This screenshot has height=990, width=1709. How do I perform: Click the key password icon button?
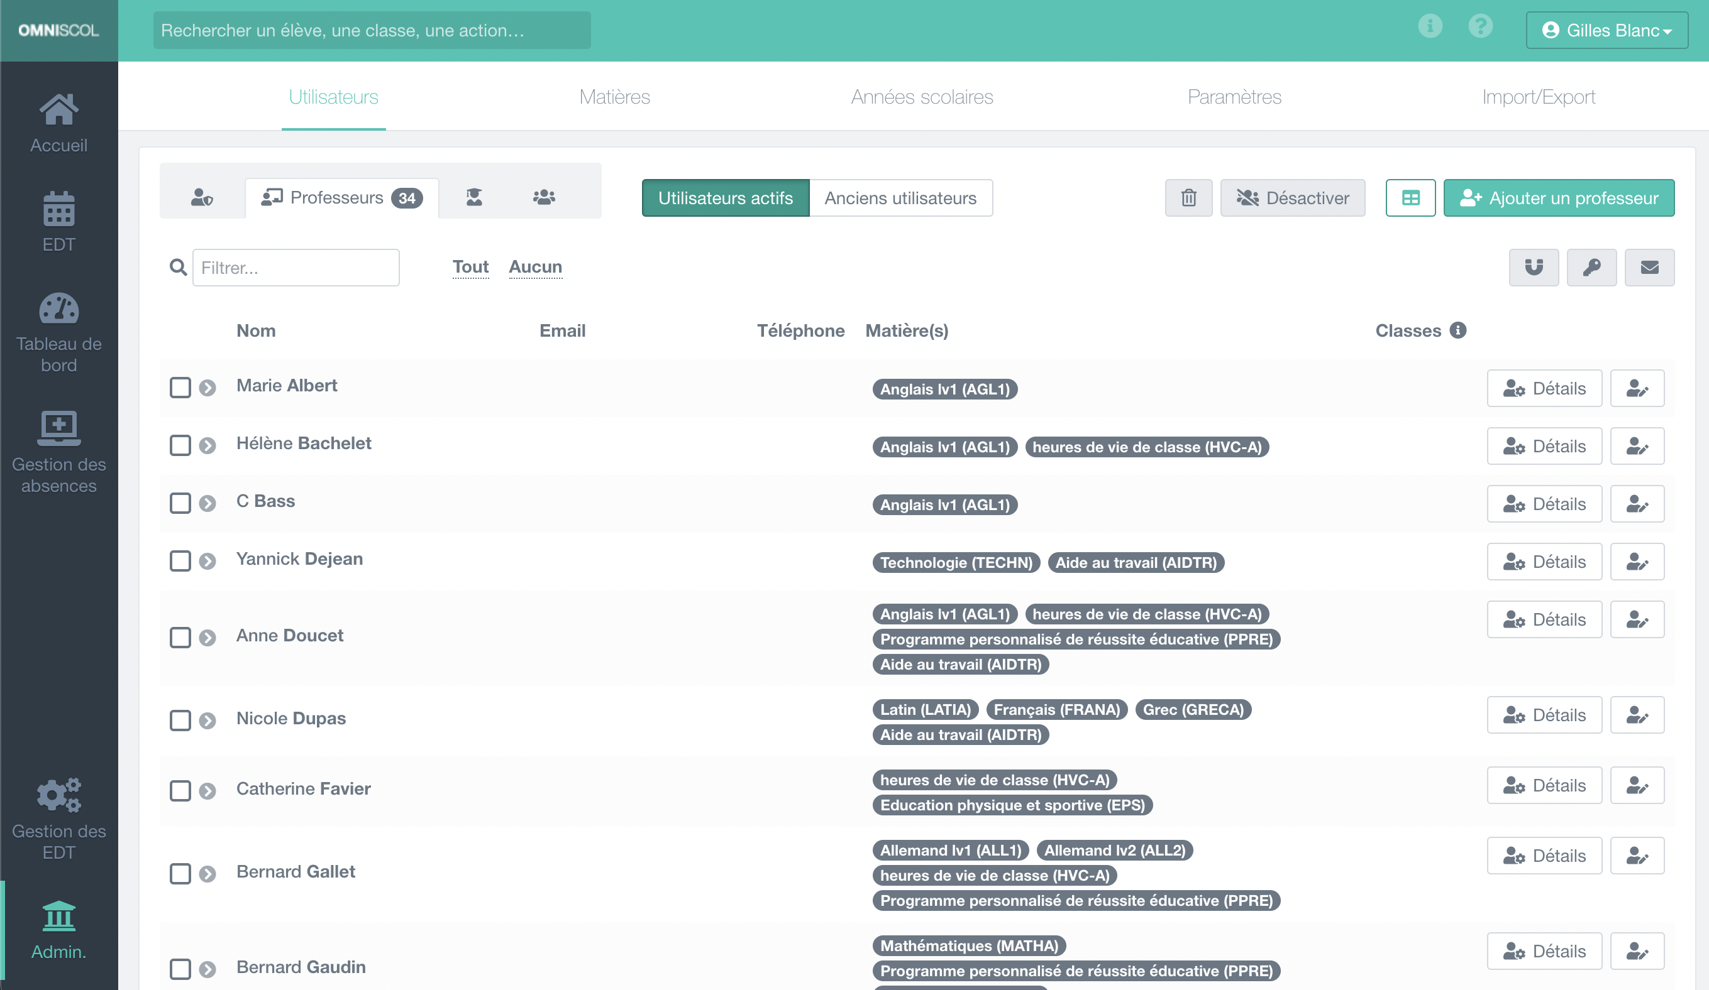(1591, 268)
